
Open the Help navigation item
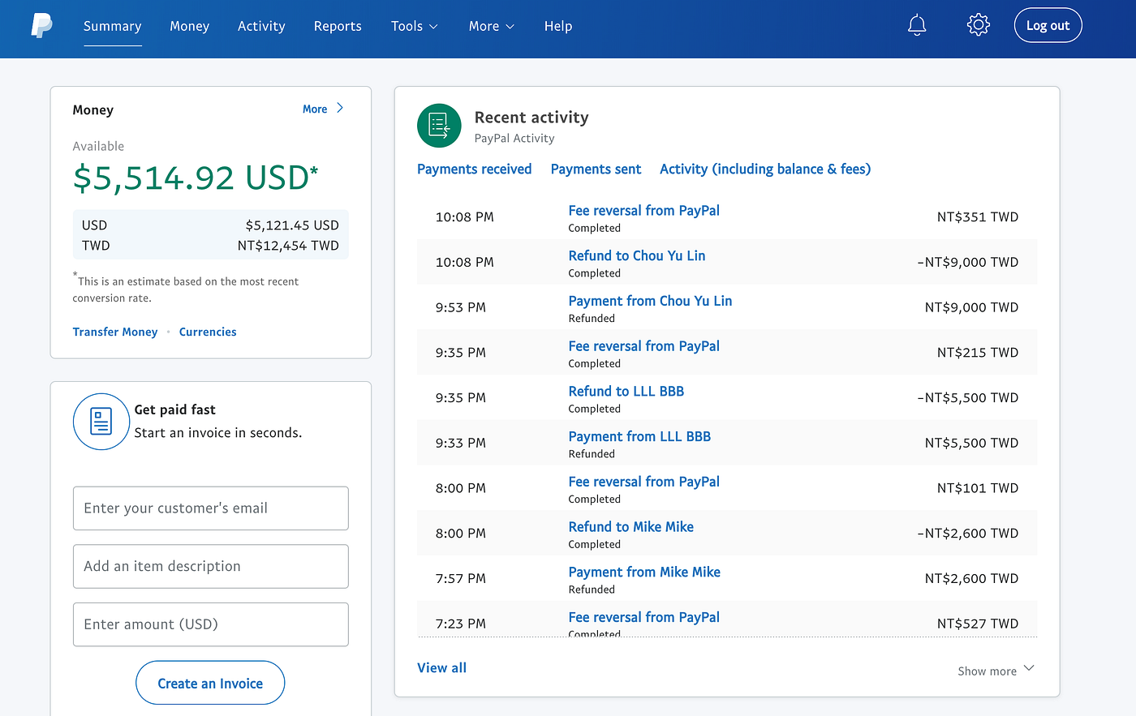click(x=558, y=26)
